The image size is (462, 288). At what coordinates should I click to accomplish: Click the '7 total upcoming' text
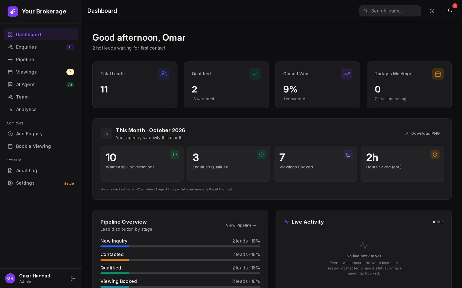[390, 99]
